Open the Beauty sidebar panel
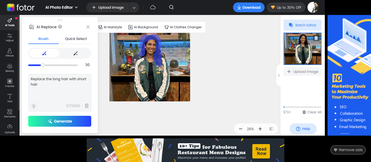Viewport: 371px width, 162px height. point(10,68)
